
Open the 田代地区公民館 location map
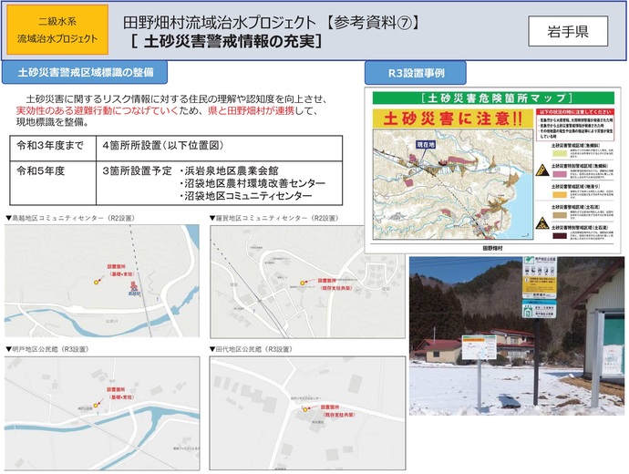[x=307, y=413]
